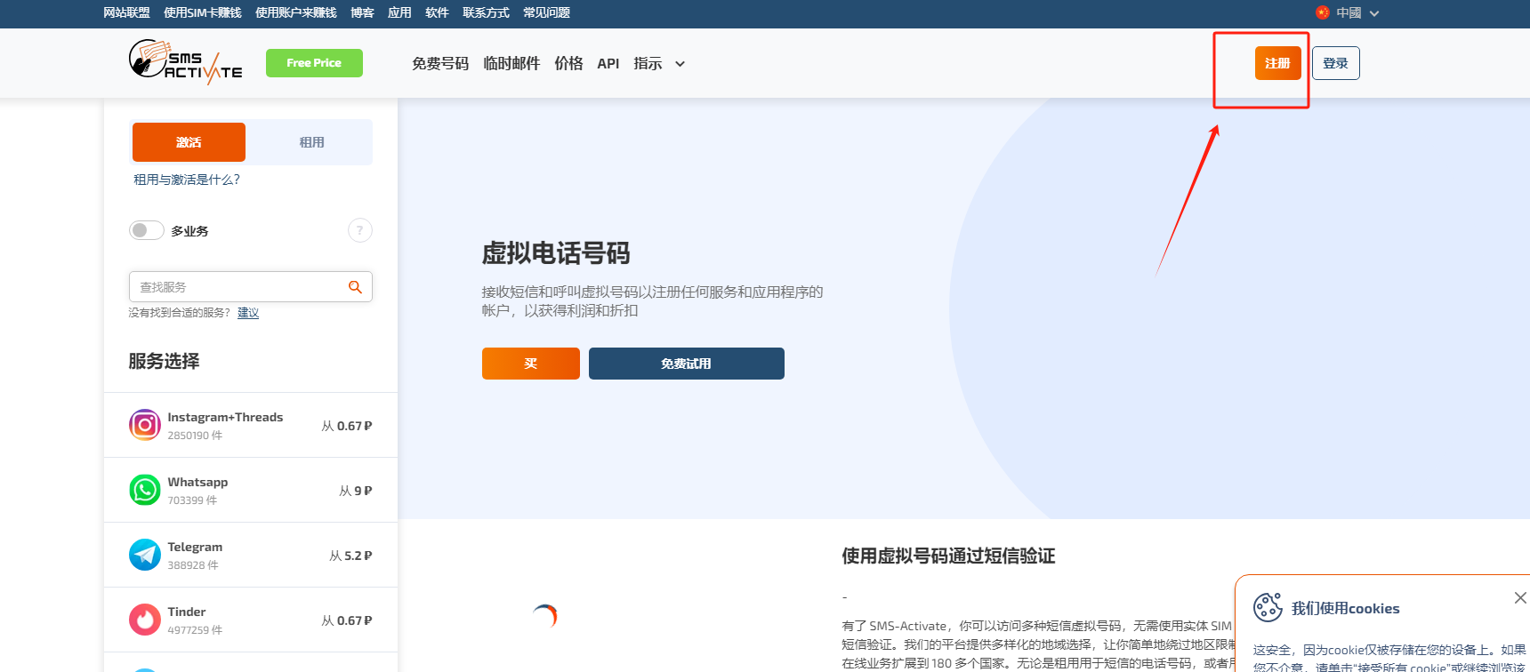Select Whatsapp service row name

click(x=197, y=482)
